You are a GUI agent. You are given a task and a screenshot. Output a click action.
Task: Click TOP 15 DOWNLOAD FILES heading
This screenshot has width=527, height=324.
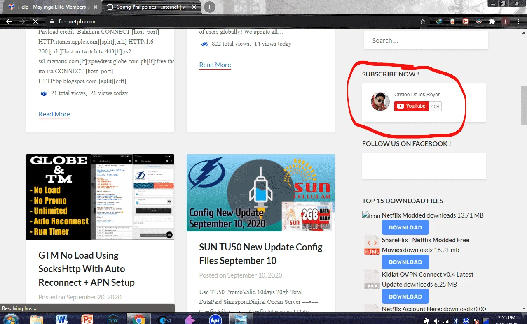[403, 201]
